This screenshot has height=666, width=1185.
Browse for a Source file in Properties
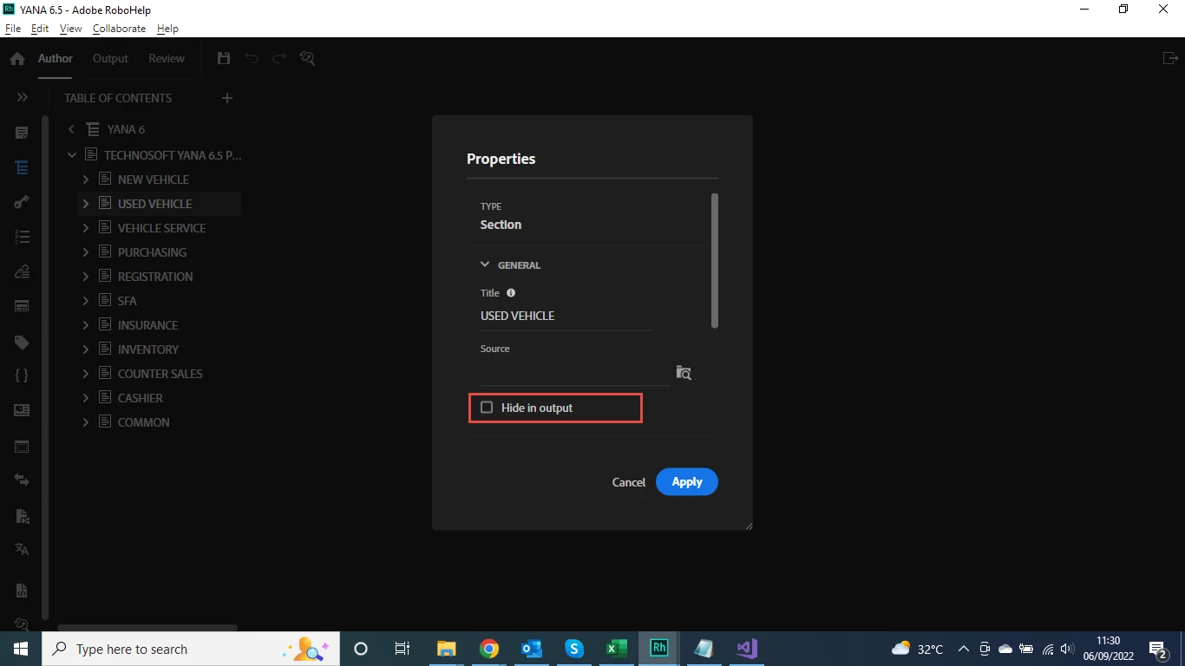point(684,372)
